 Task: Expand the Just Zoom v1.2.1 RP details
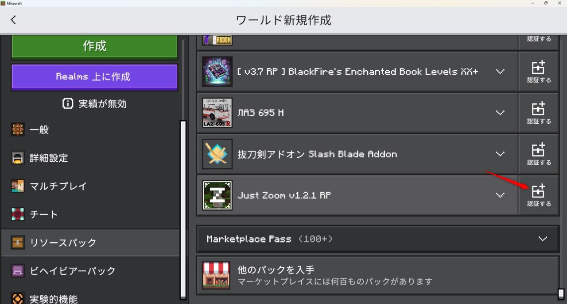click(x=500, y=195)
